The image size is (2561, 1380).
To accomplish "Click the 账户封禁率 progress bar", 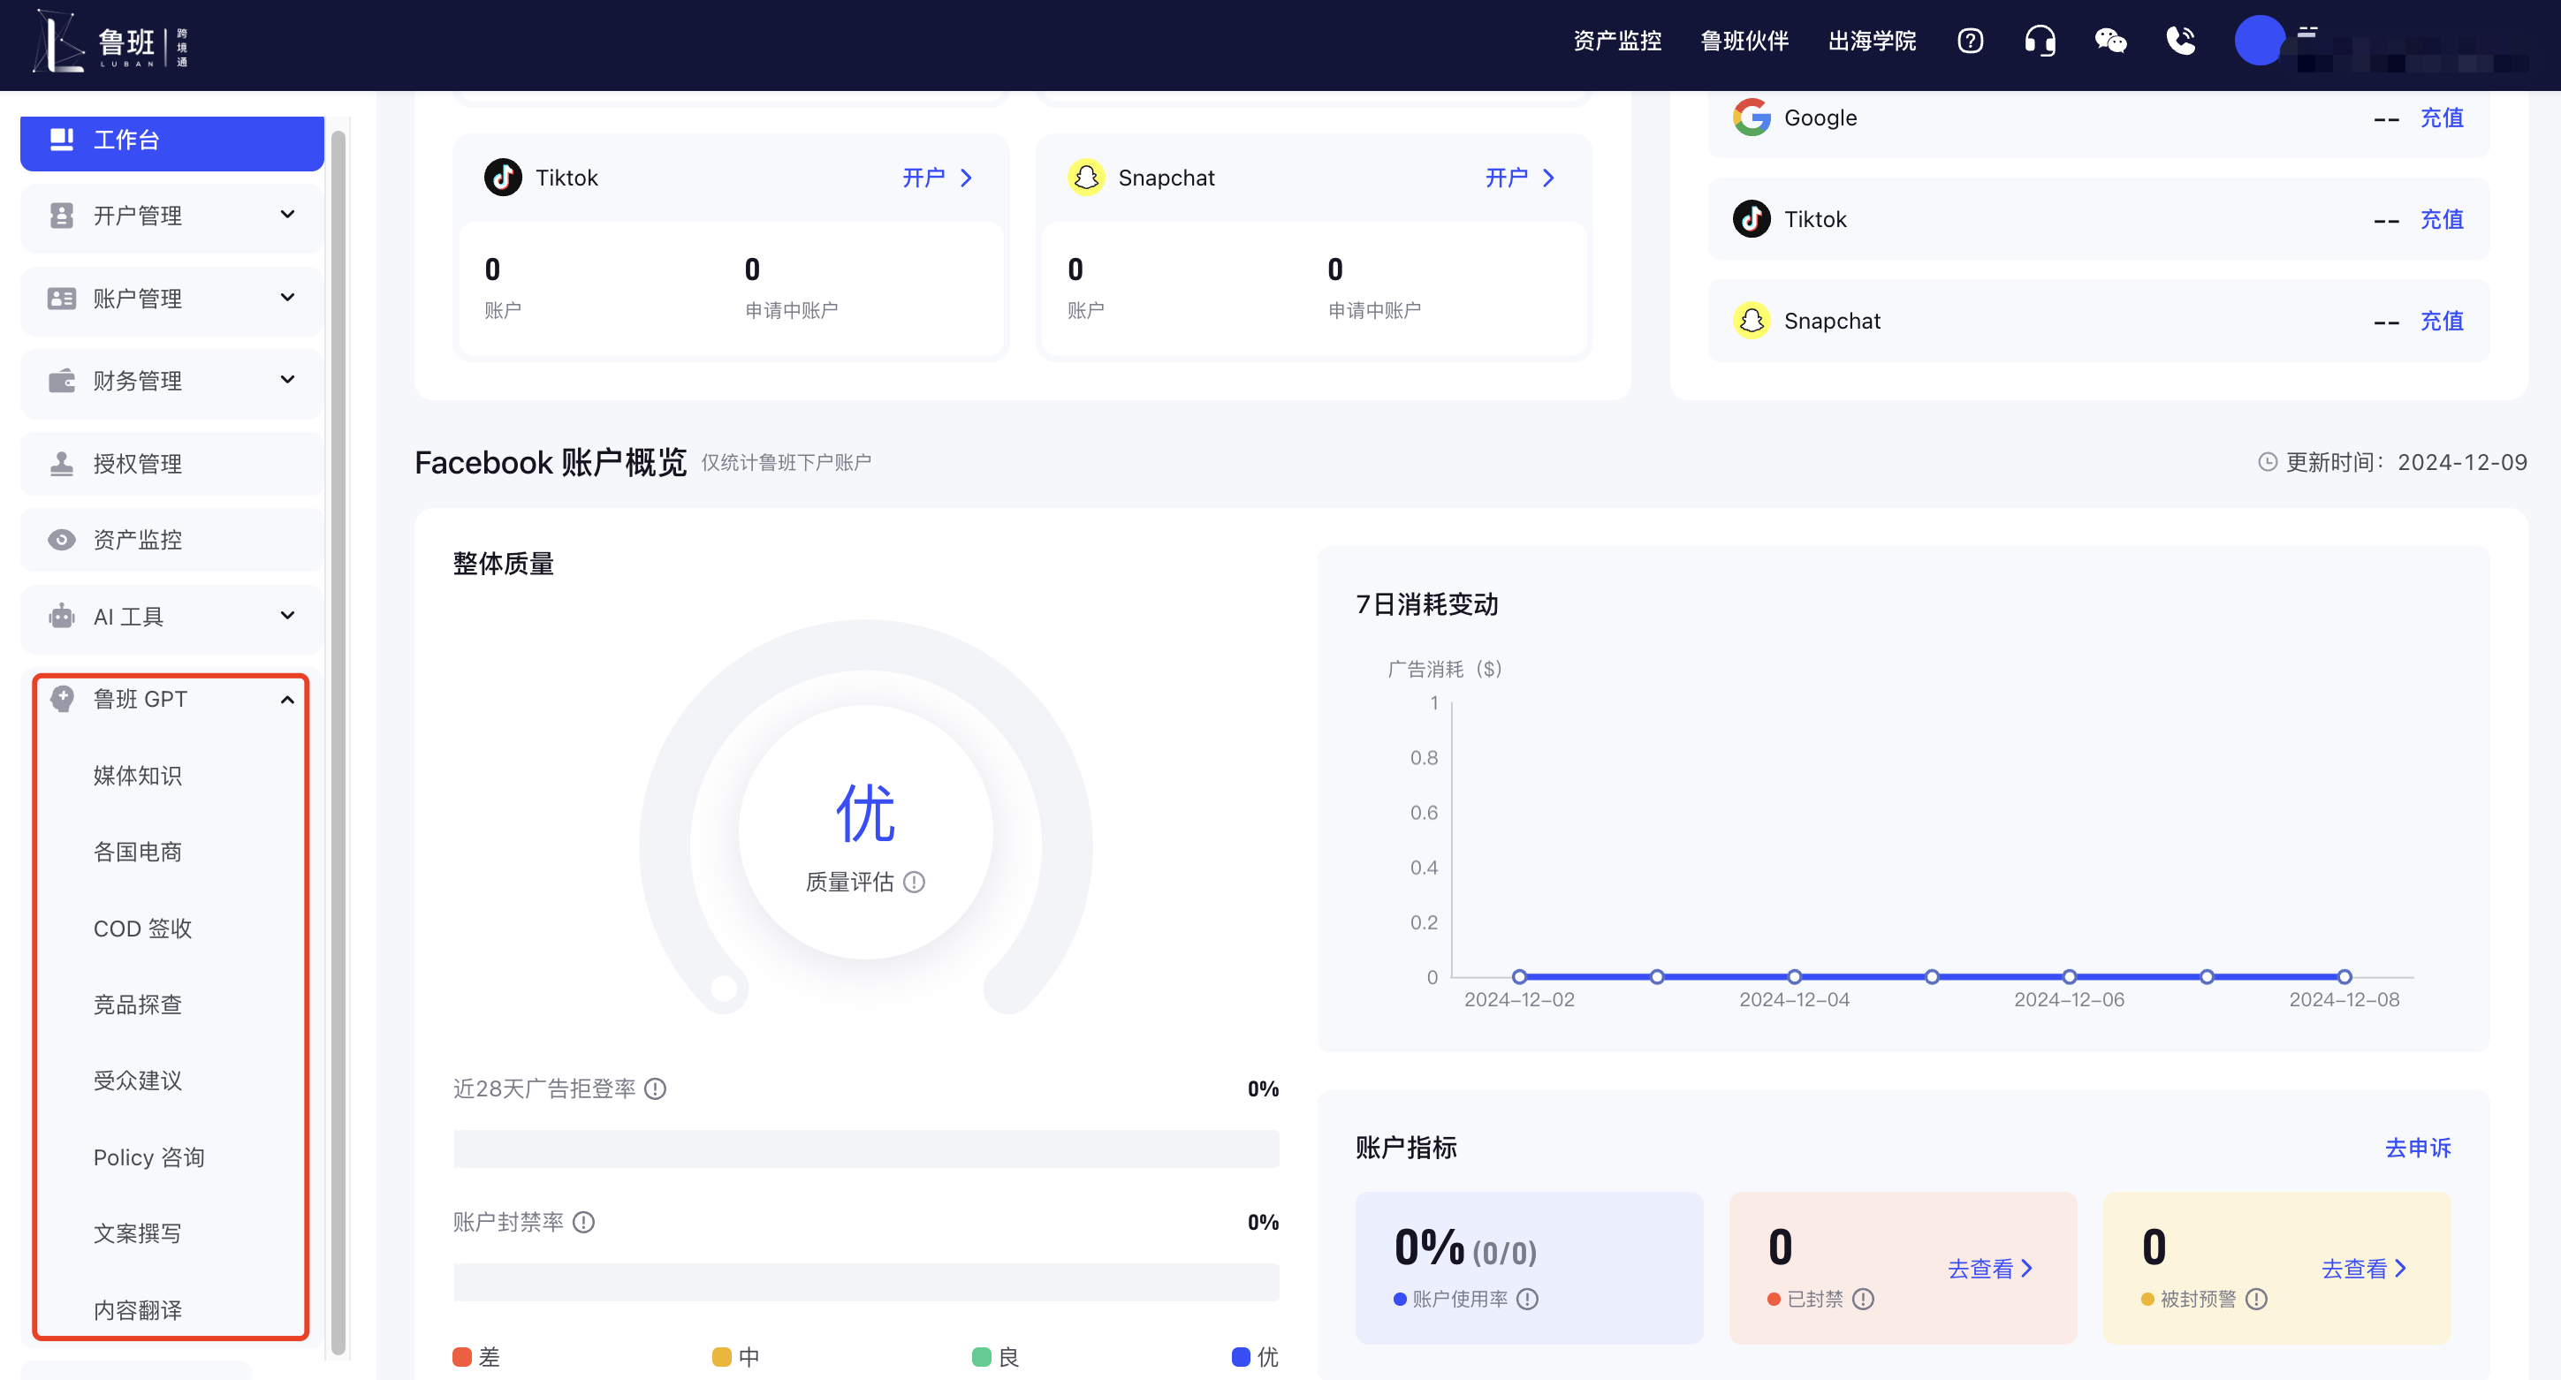I will tap(866, 1283).
